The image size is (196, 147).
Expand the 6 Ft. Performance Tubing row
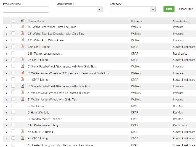(x=7, y=126)
